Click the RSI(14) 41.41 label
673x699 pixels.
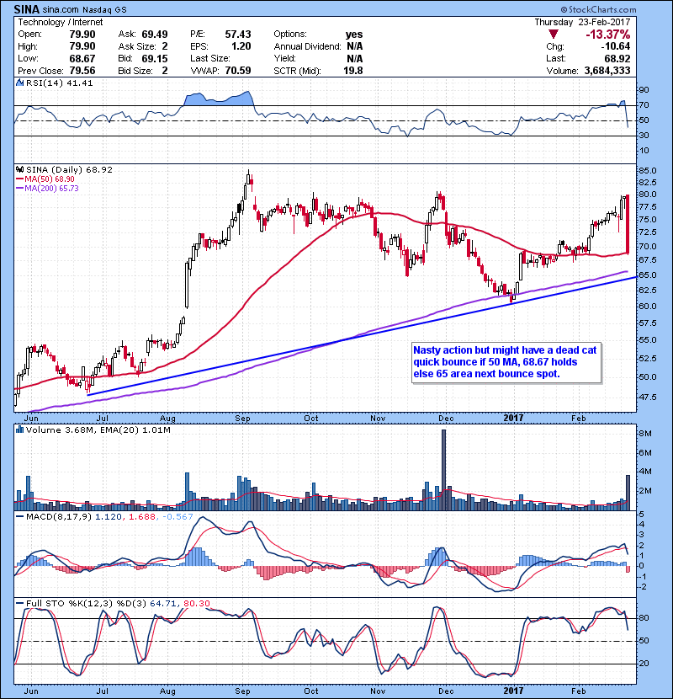(59, 83)
